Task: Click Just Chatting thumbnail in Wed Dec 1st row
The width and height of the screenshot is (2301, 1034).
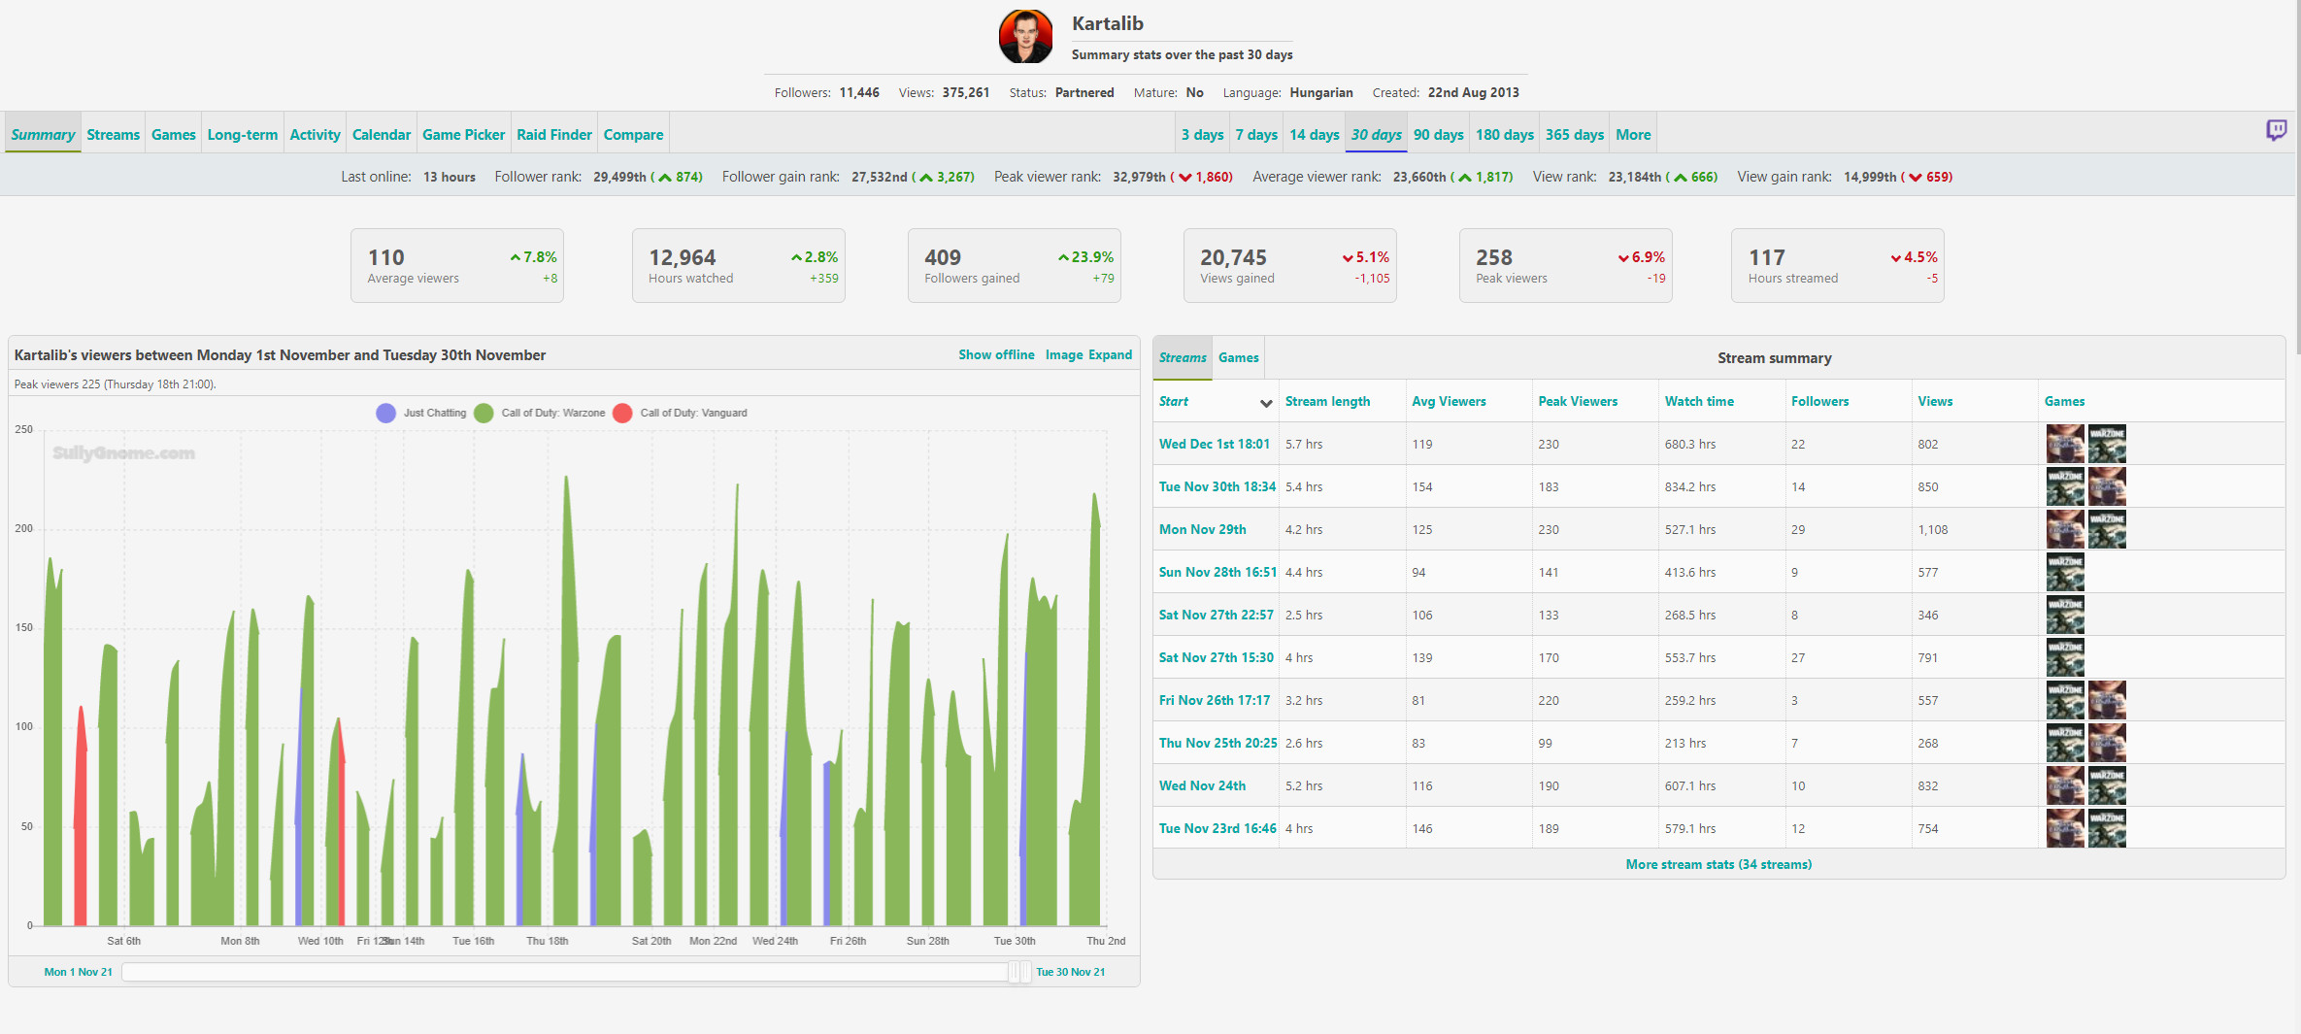Action: 2065,445
